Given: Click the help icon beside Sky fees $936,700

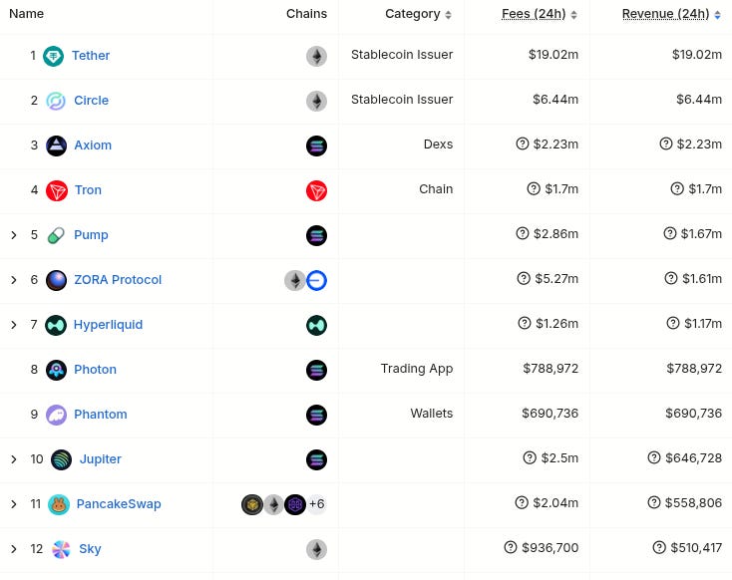Looking at the screenshot, I should (511, 547).
